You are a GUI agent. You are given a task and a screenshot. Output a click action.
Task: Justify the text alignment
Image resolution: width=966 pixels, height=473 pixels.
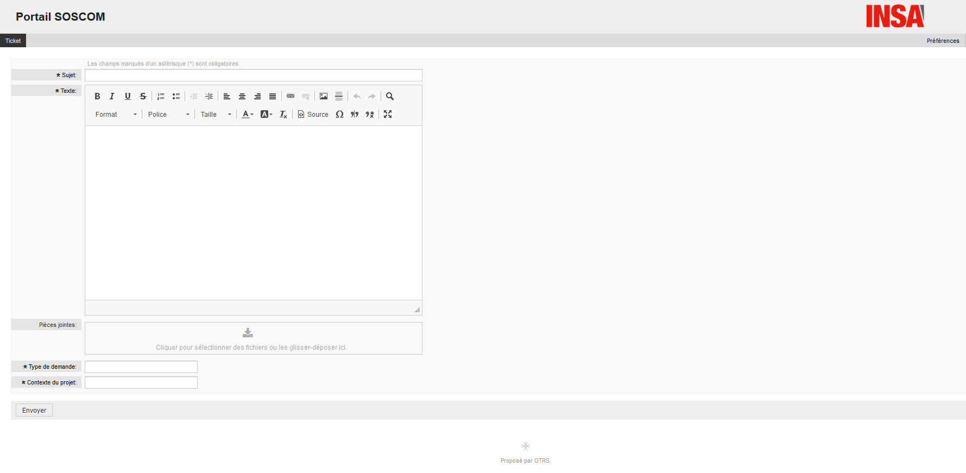click(273, 96)
